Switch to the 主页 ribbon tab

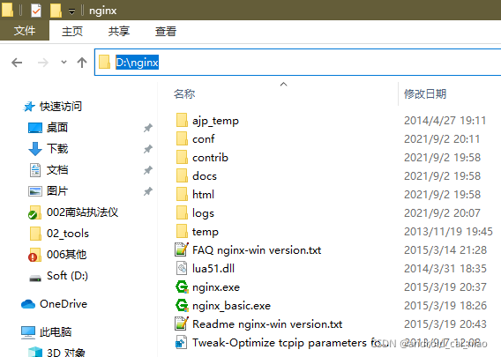(72, 31)
